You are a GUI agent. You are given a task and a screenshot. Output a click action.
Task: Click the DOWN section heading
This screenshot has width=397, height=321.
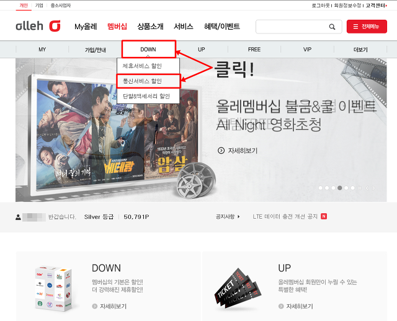click(x=106, y=268)
